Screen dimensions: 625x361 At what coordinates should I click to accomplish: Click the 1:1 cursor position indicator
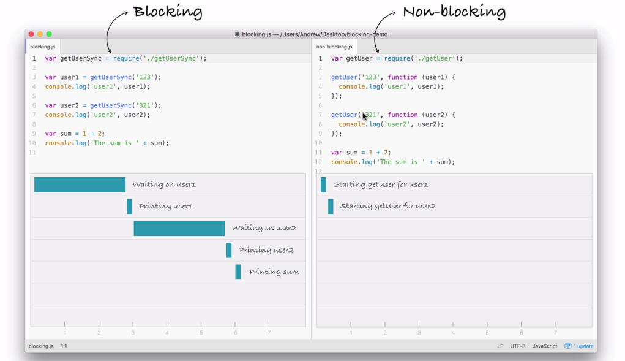point(64,346)
